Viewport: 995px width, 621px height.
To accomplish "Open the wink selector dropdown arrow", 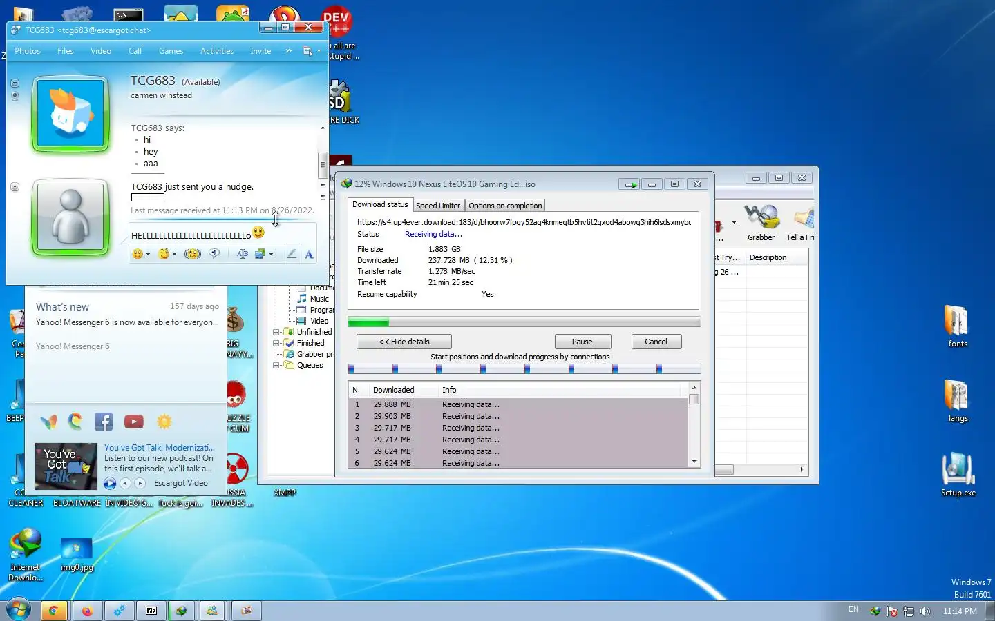I will [174, 255].
